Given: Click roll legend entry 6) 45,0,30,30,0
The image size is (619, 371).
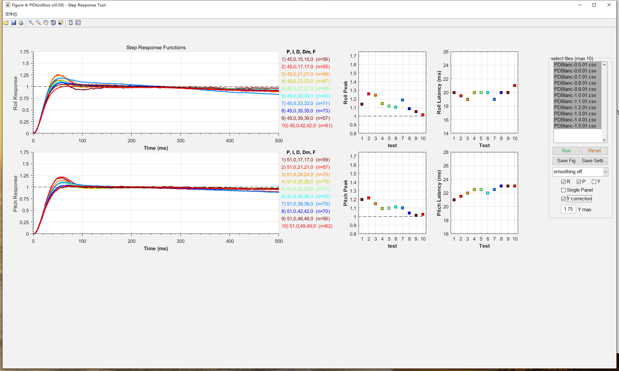Looking at the screenshot, I should (x=305, y=96).
